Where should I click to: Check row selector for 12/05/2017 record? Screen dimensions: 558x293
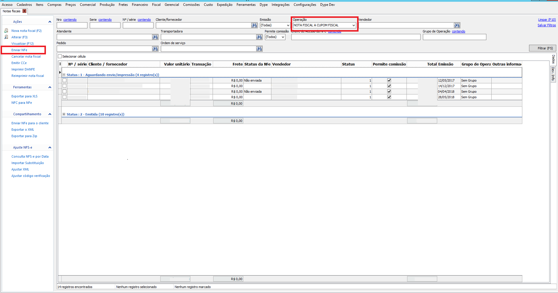coord(65,80)
